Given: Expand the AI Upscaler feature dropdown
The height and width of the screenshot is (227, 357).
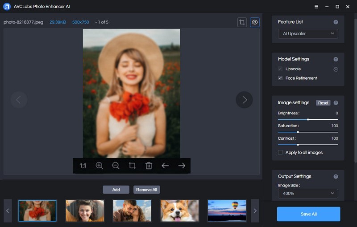Looking at the screenshot, I should [308, 33].
